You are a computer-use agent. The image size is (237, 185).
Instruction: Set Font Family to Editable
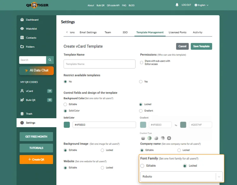pos(142,166)
